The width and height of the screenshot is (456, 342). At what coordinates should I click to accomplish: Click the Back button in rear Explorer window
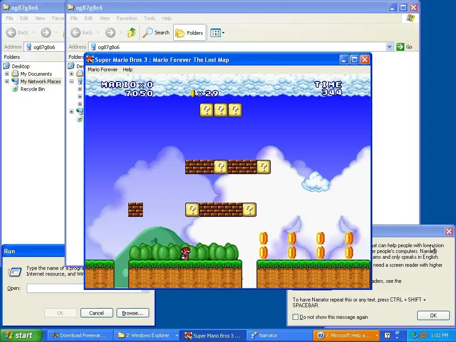tap(17, 33)
